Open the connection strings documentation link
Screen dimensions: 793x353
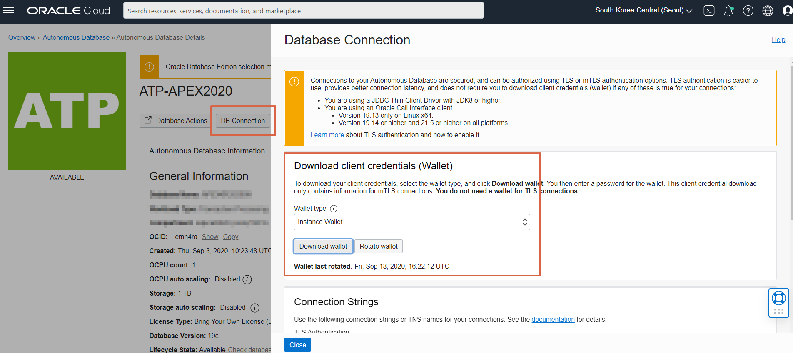(x=553, y=320)
